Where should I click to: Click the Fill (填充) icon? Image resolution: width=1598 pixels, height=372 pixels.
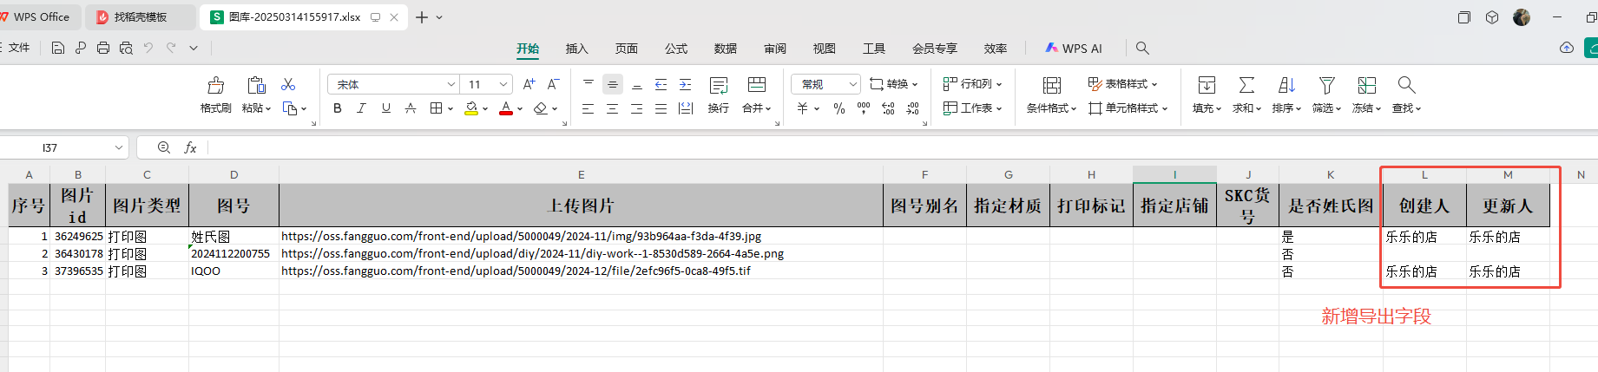[x=1207, y=85]
